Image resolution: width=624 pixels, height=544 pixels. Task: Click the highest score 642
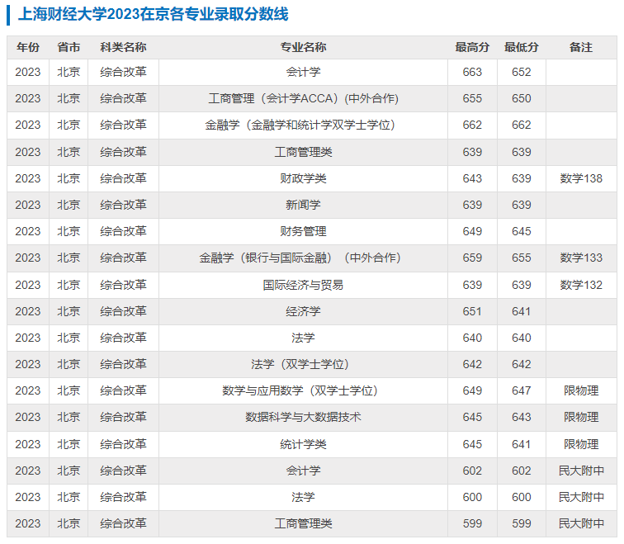(x=472, y=364)
